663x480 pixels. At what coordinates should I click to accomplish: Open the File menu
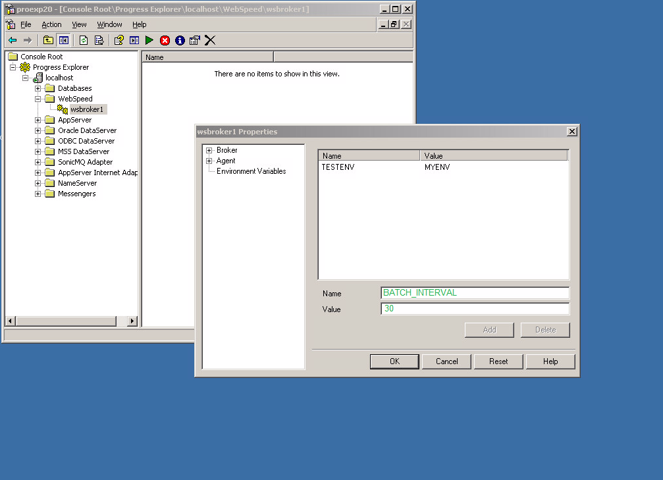[x=26, y=24]
